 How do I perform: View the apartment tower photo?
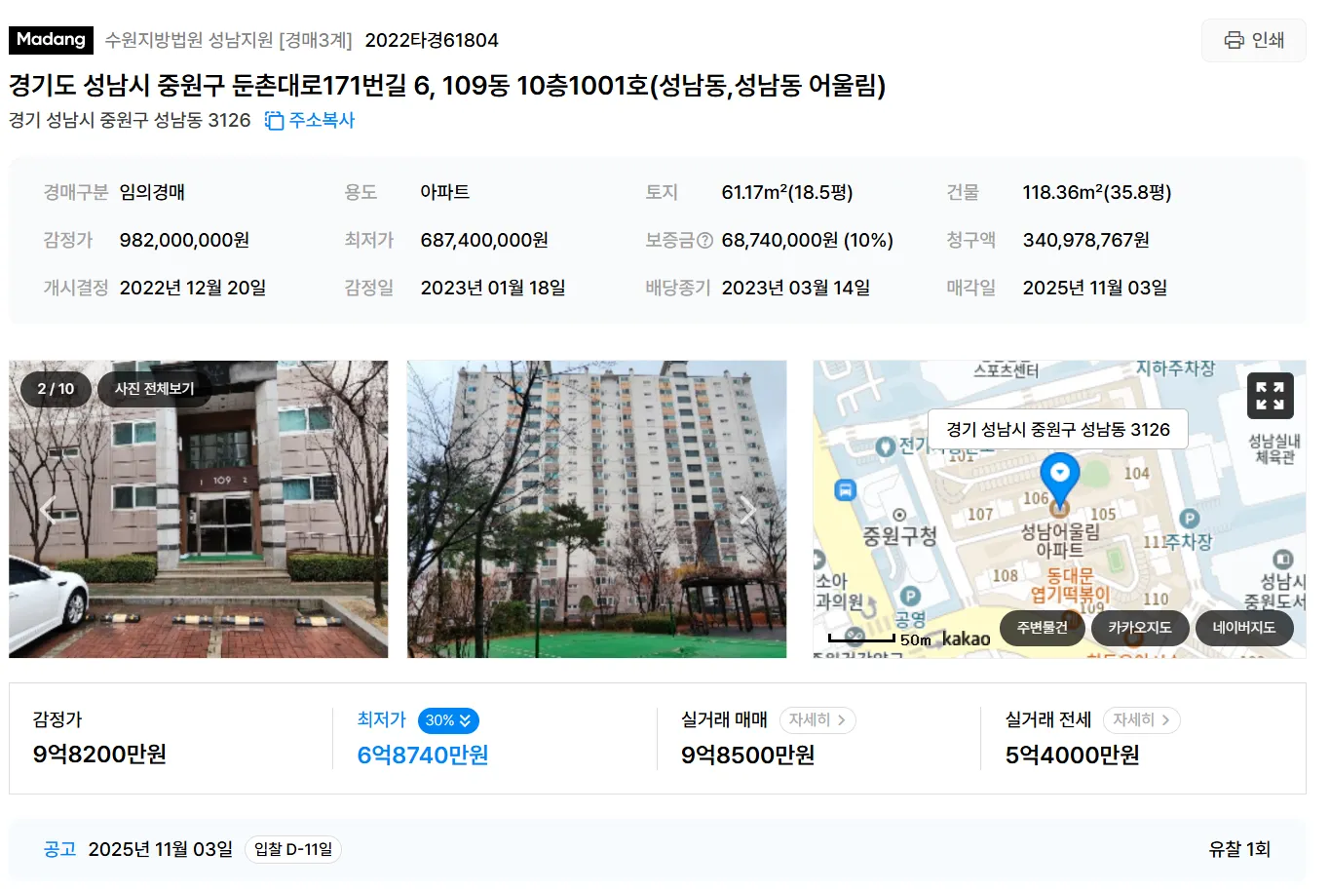[596, 509]
